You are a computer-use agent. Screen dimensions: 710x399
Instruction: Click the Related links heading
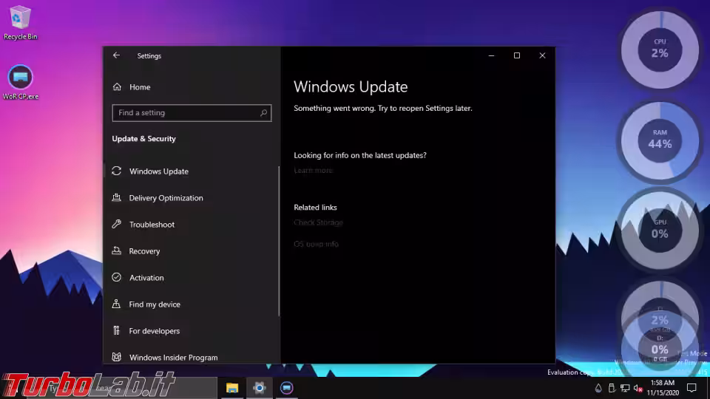315,207
